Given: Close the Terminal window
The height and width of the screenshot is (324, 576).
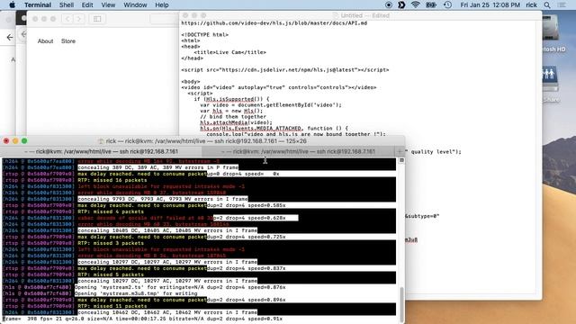Looking at the screenshot, I should [x=6, y=141].
